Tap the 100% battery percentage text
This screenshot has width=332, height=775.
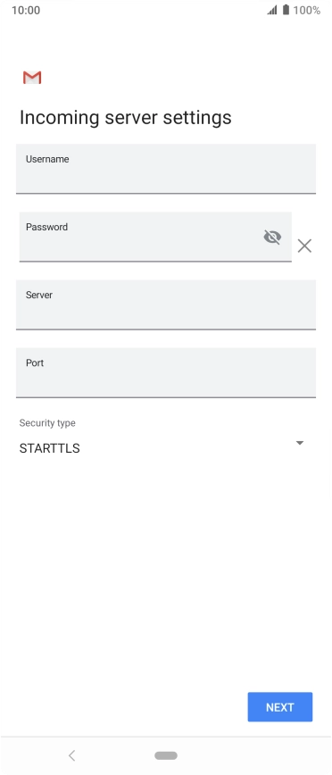(x=307, y=10)
